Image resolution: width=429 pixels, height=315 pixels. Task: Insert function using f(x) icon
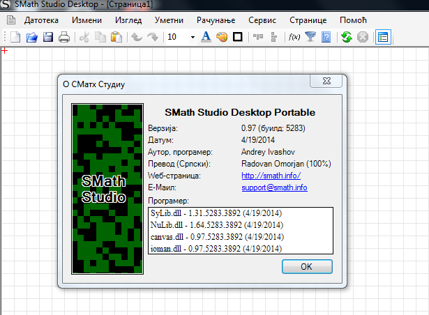coord(295,37)
